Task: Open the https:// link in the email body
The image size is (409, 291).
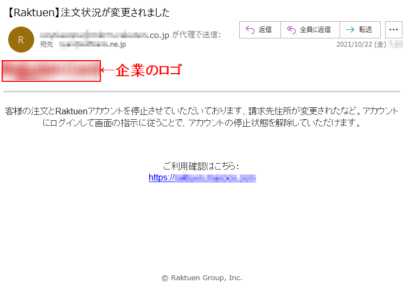Action: [202, 178]
